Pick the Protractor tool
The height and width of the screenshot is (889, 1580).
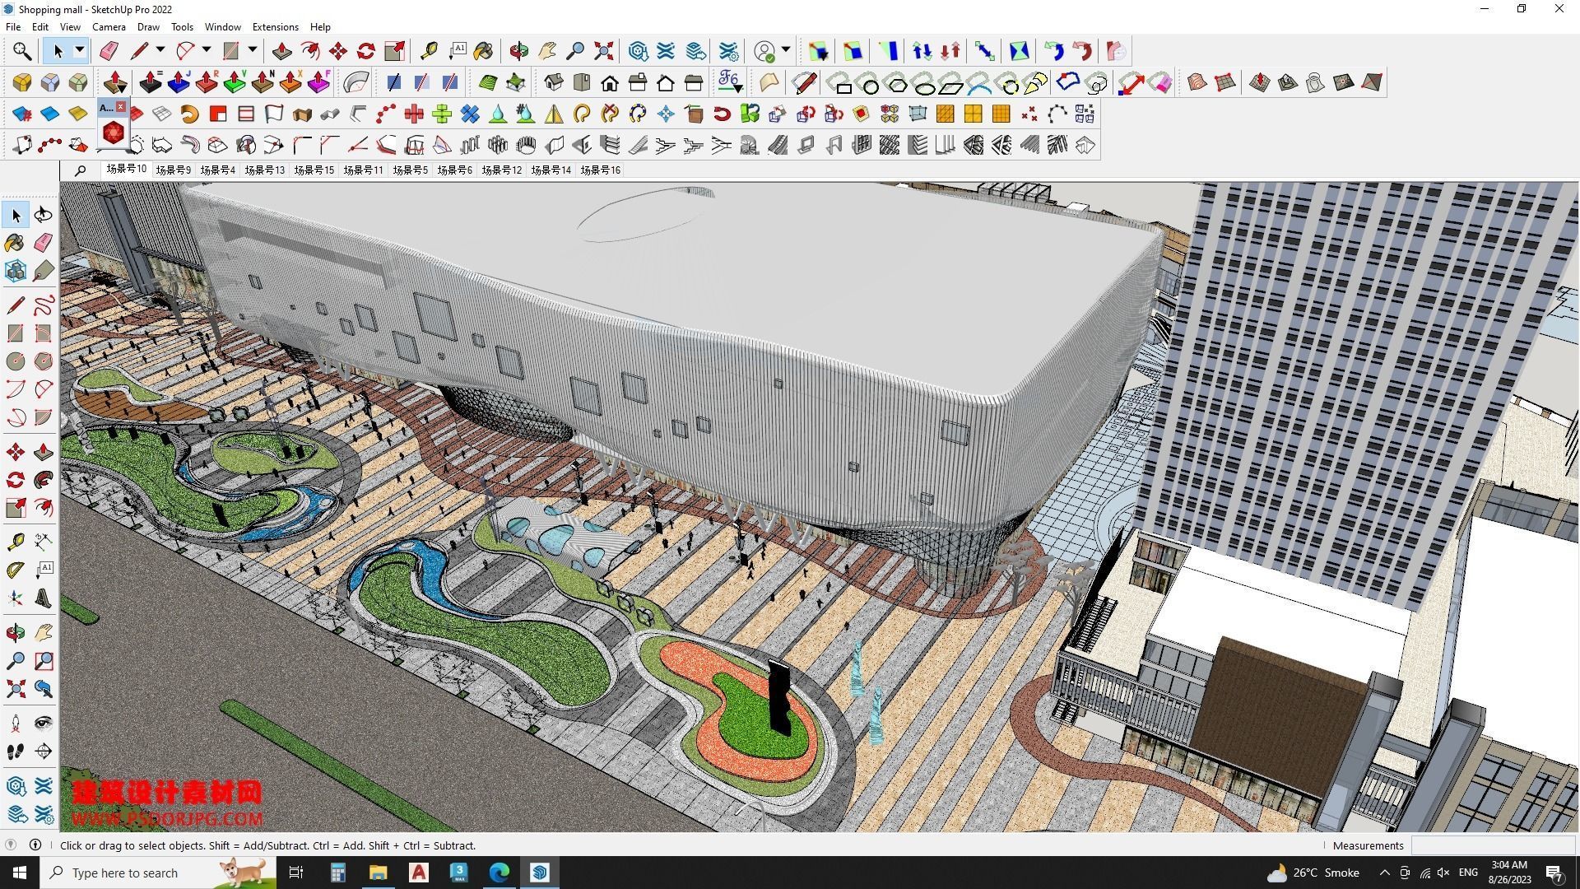tap(16, 569)
